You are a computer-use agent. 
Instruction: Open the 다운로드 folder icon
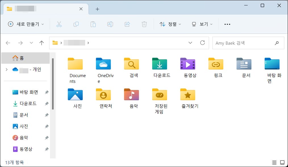pos(160,64)
